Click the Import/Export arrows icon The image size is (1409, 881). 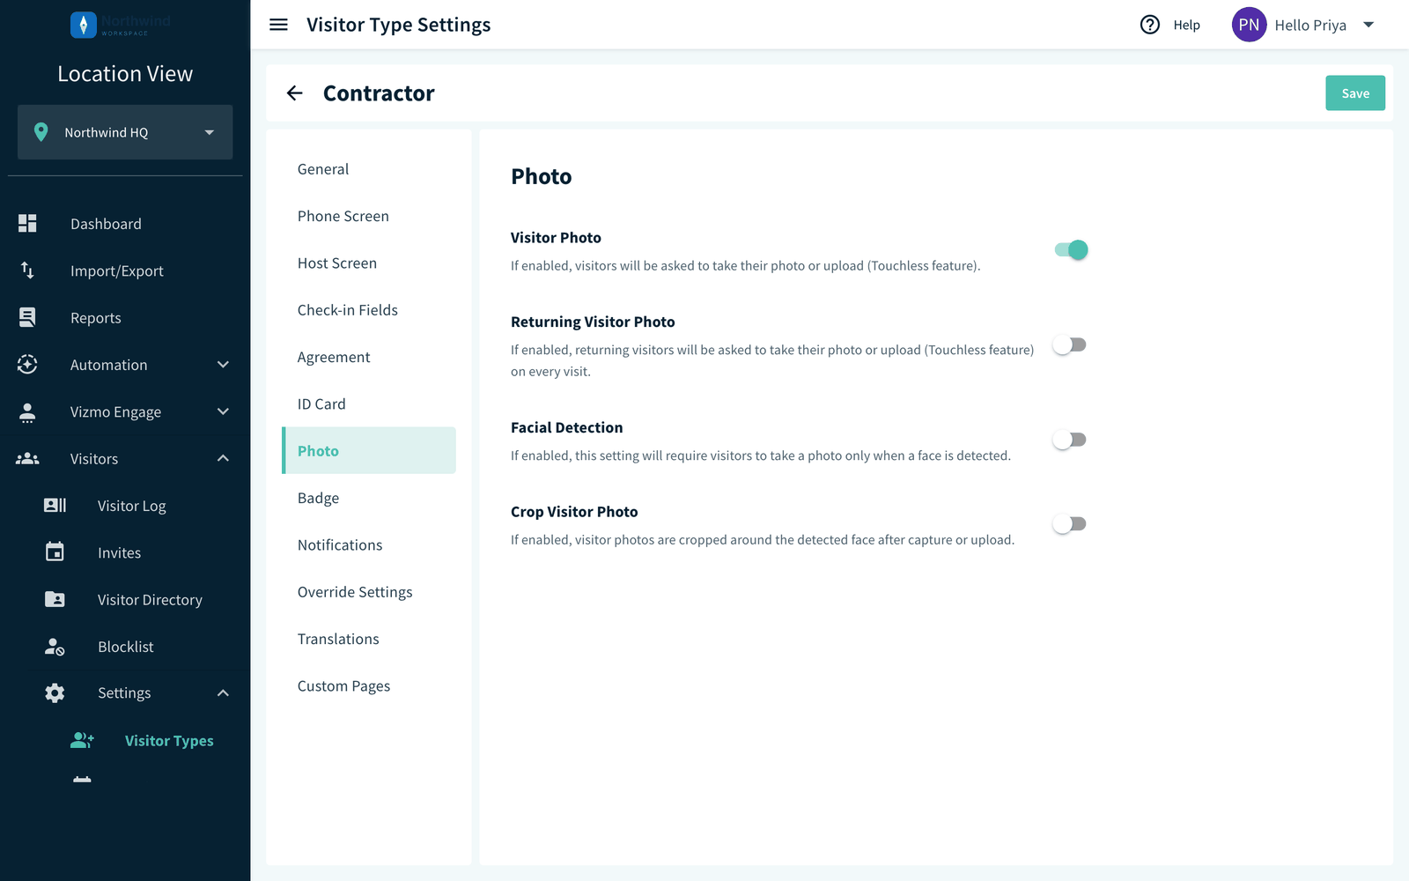(x=27, y=270)
